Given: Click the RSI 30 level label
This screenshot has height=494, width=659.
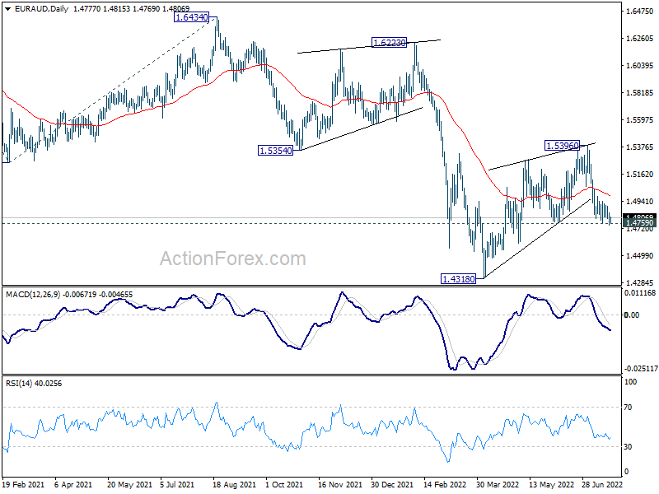Looking at the screenshot, I should click(628, 446).
